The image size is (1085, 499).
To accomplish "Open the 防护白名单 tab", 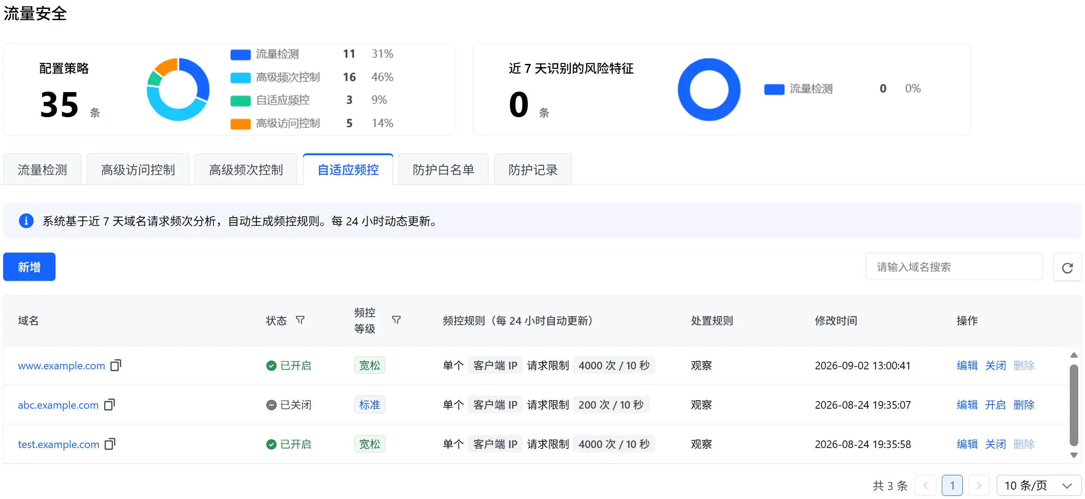I will (443, 169).
